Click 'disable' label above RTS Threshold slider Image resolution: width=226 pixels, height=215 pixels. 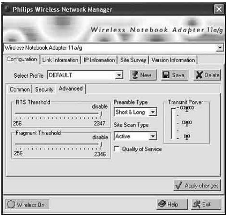pos(100,106)
